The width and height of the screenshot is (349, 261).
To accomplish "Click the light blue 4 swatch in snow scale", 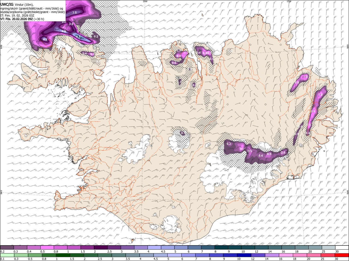I will pos(154,248).
